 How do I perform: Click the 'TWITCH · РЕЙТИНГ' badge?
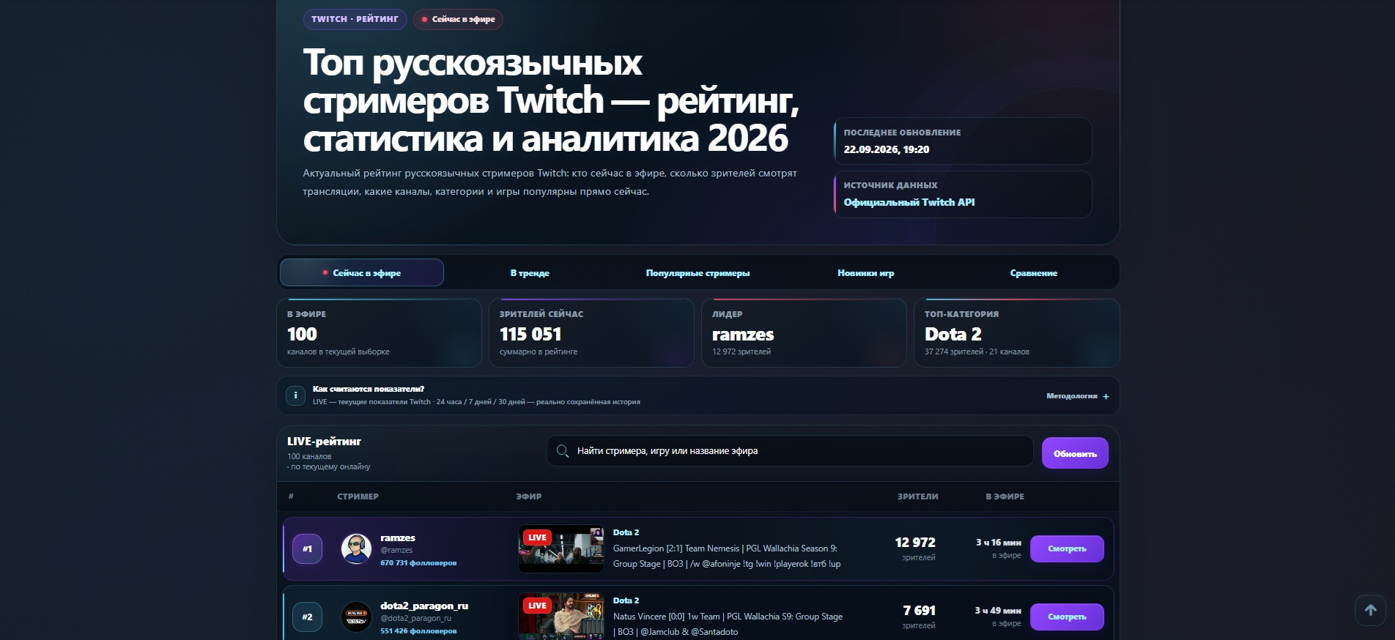[355, 19]
